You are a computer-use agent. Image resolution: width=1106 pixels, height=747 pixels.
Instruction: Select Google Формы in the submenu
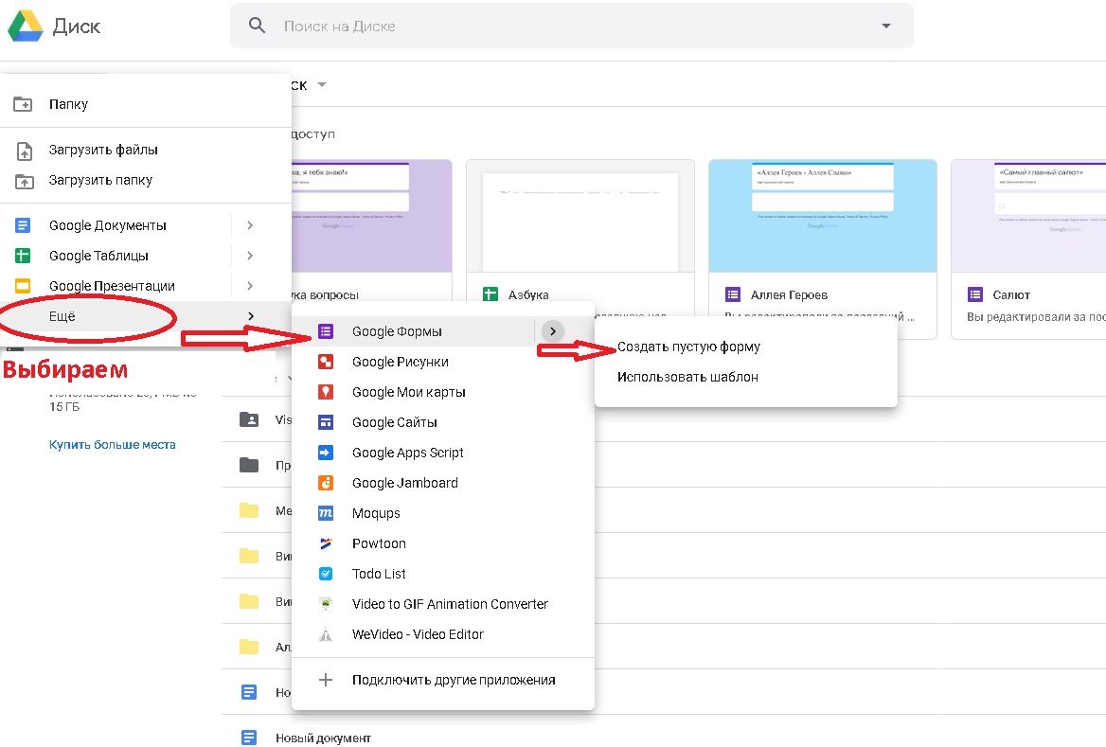(x=443, y=331)
